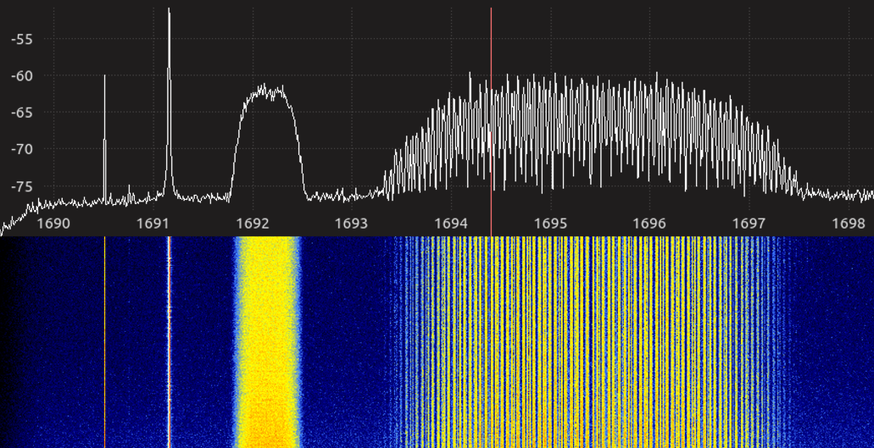Click the 1694 frequency axis label
This screenshot has height=448, width=874.
coord(451,224)
